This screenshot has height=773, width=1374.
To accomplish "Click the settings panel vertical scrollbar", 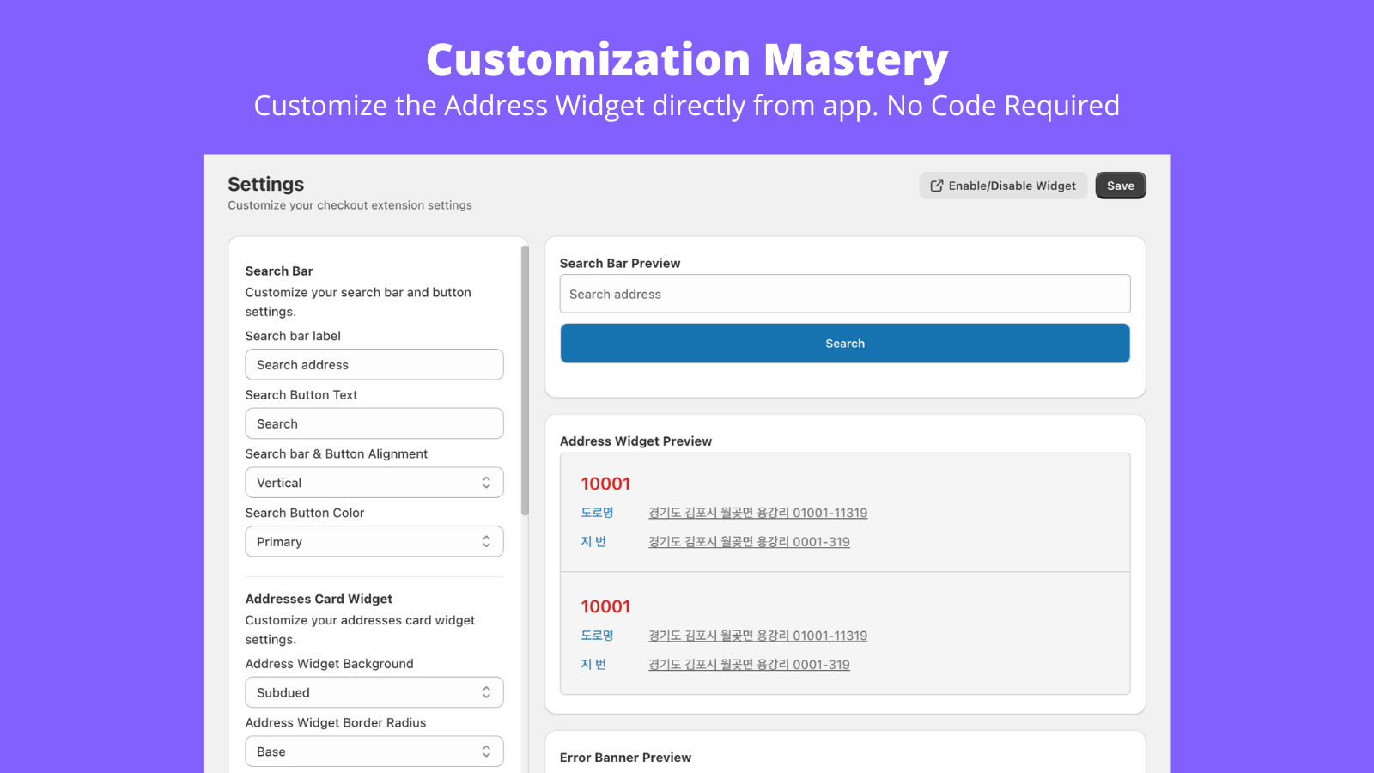I will coord(525,380).
